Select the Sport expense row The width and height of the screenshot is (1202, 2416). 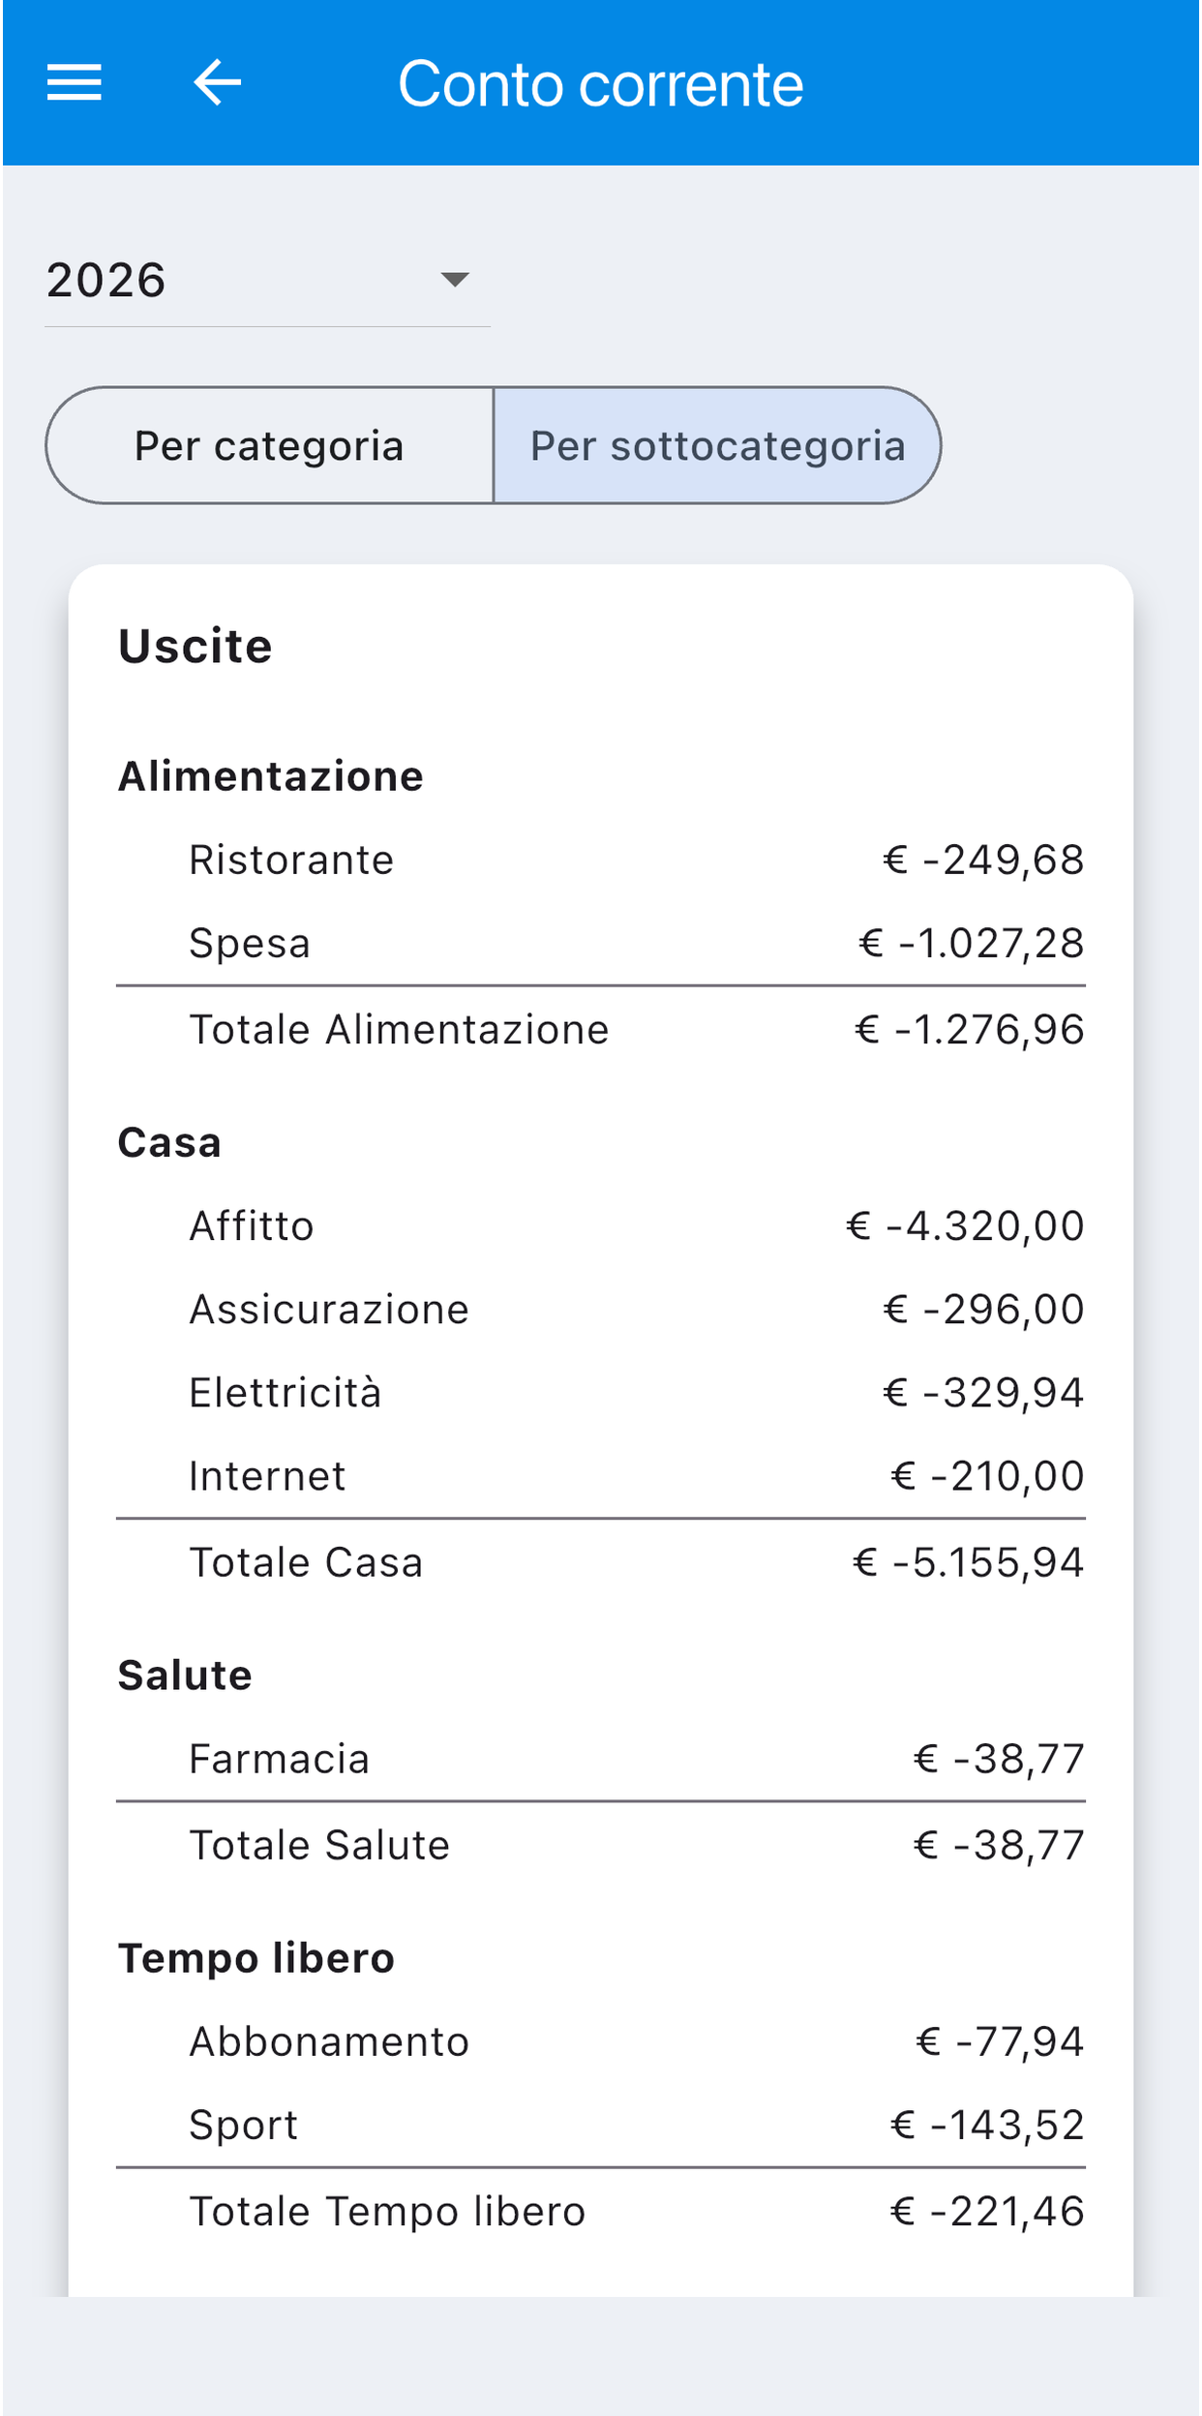pyautogui.click(x=601, y=2124)
